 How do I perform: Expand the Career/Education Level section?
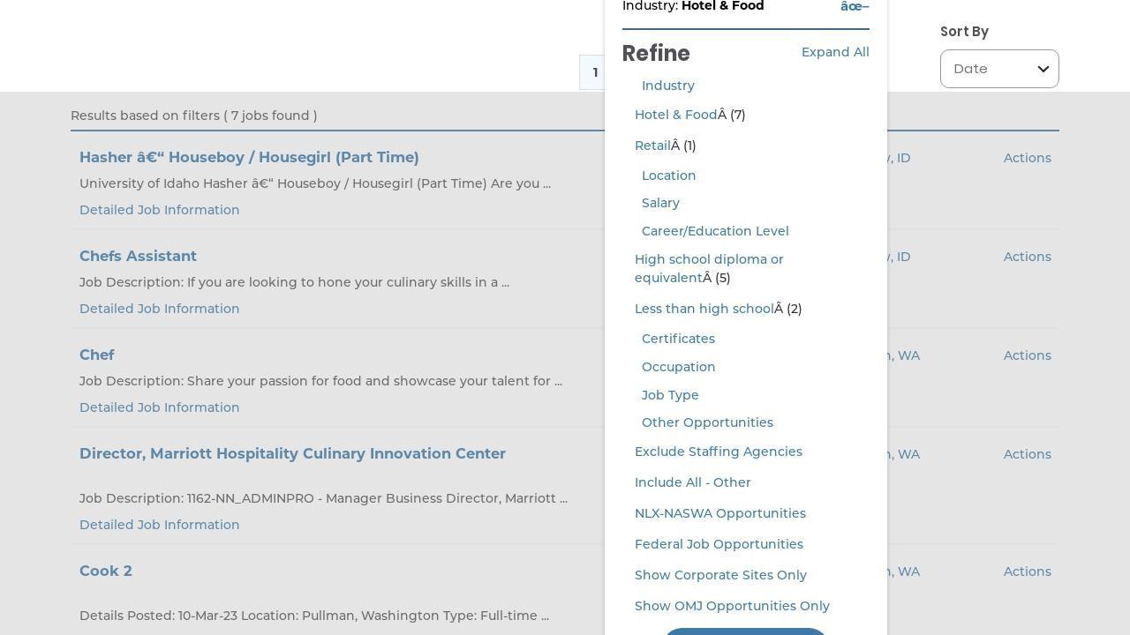tap(715, 231)
